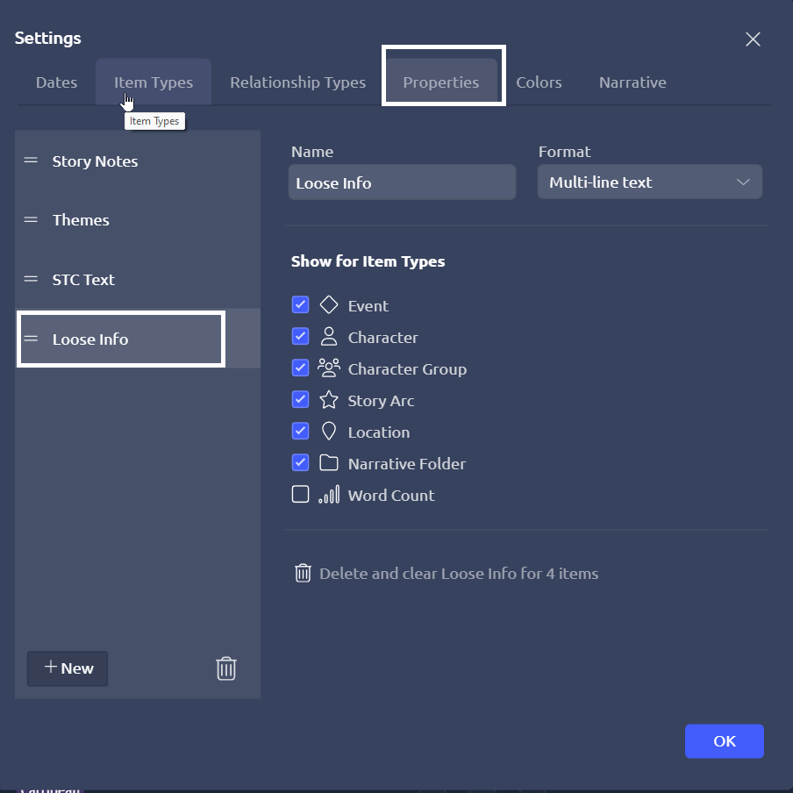Go to the Dates tab
The image size is (793, 793).
pyautogui.click(x=56, y=82)
